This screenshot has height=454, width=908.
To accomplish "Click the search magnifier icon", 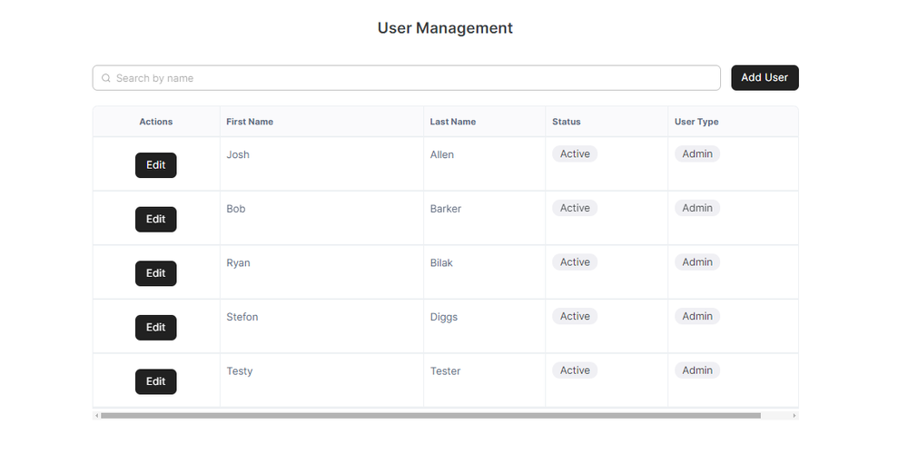I will 106,78.
